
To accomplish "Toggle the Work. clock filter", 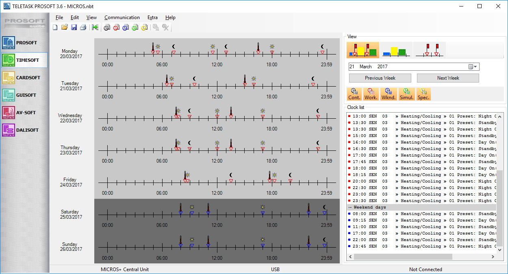I will (371, 94).
